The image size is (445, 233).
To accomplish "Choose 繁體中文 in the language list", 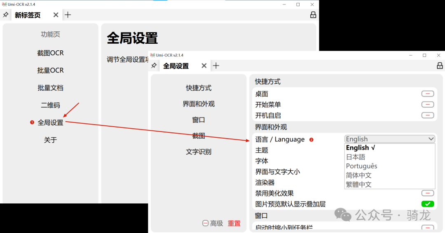I will coord(390,184).
